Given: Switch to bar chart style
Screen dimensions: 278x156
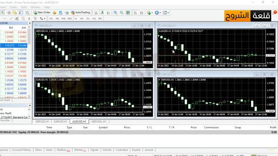Looking at the screenshot, I should [96, 13].
